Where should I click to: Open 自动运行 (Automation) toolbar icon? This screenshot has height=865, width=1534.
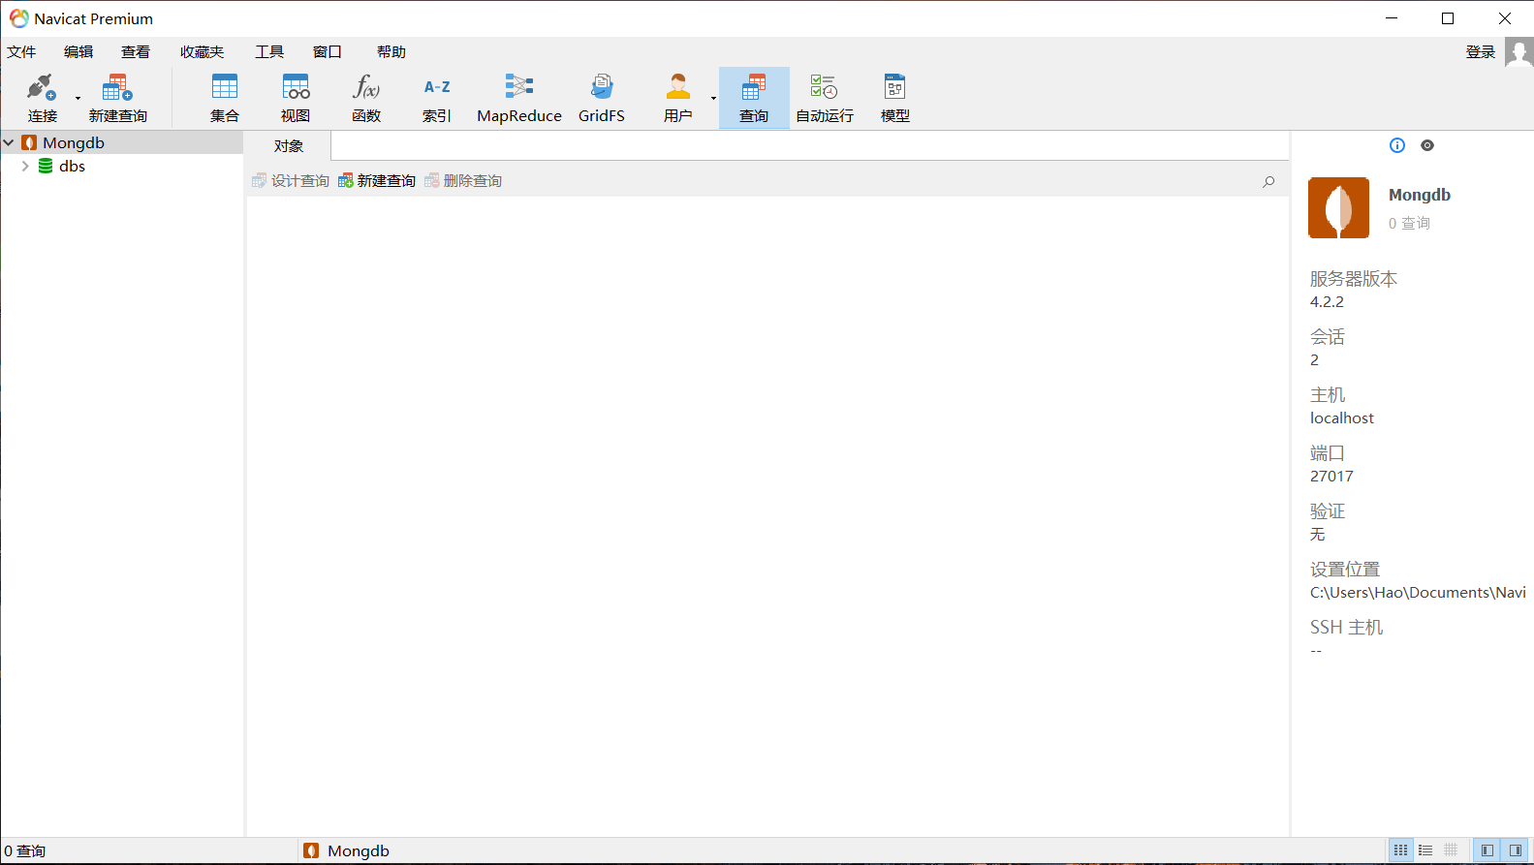click(x=825, y=98)
